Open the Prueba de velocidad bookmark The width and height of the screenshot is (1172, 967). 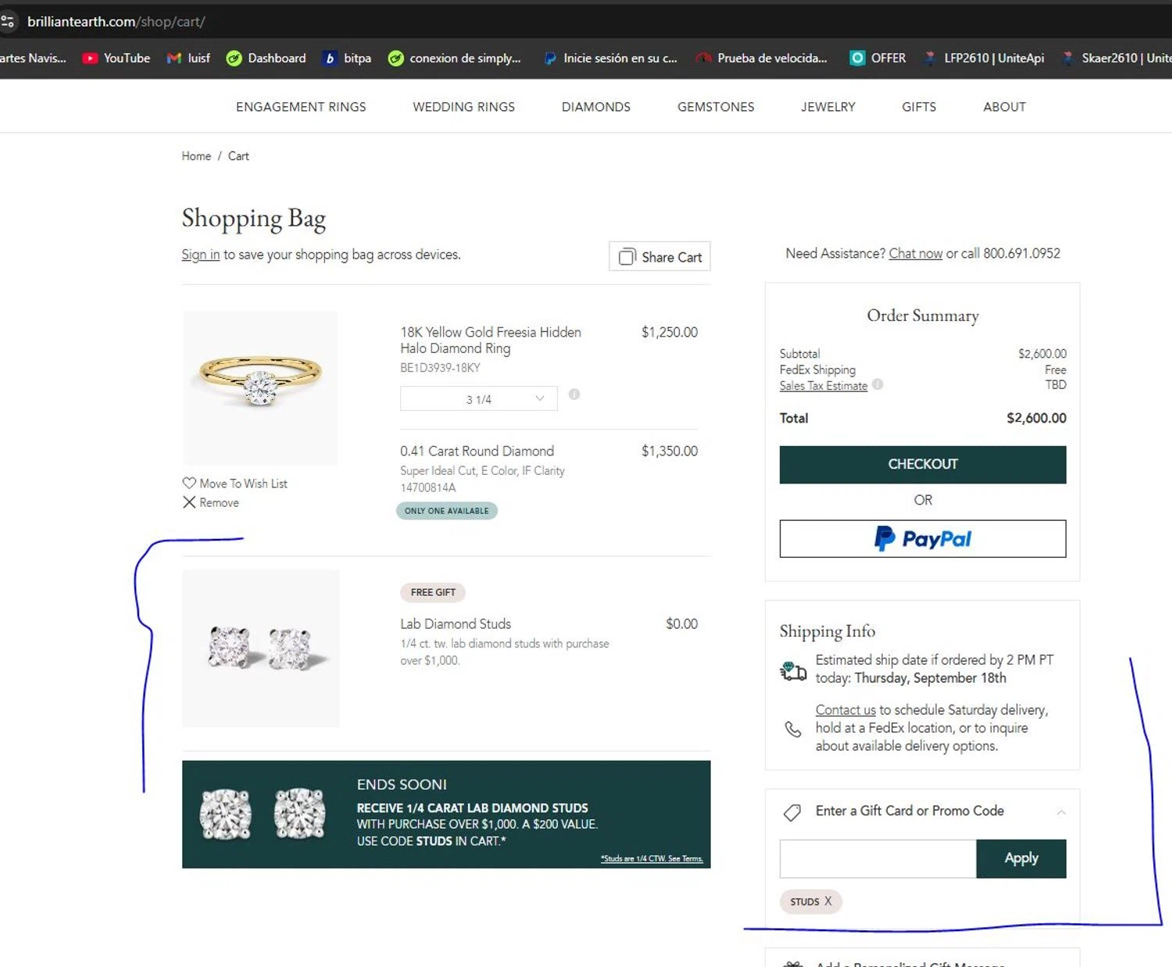point(762,58)
